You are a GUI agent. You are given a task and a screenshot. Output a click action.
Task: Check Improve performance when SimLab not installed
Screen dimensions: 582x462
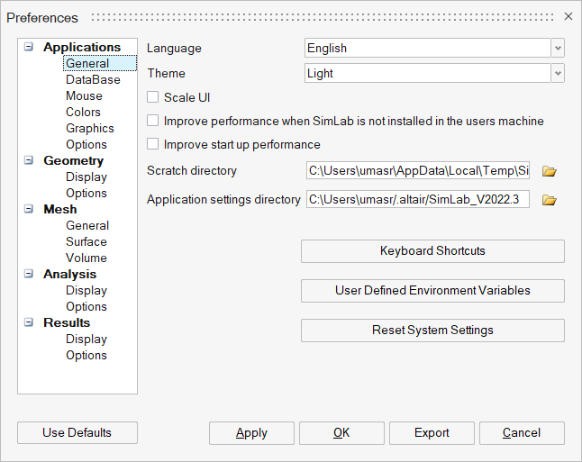pyautogui.click(x=153, y=121)
